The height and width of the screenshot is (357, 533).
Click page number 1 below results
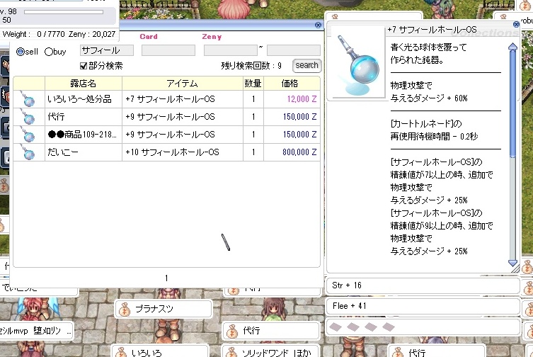point(166,278)
